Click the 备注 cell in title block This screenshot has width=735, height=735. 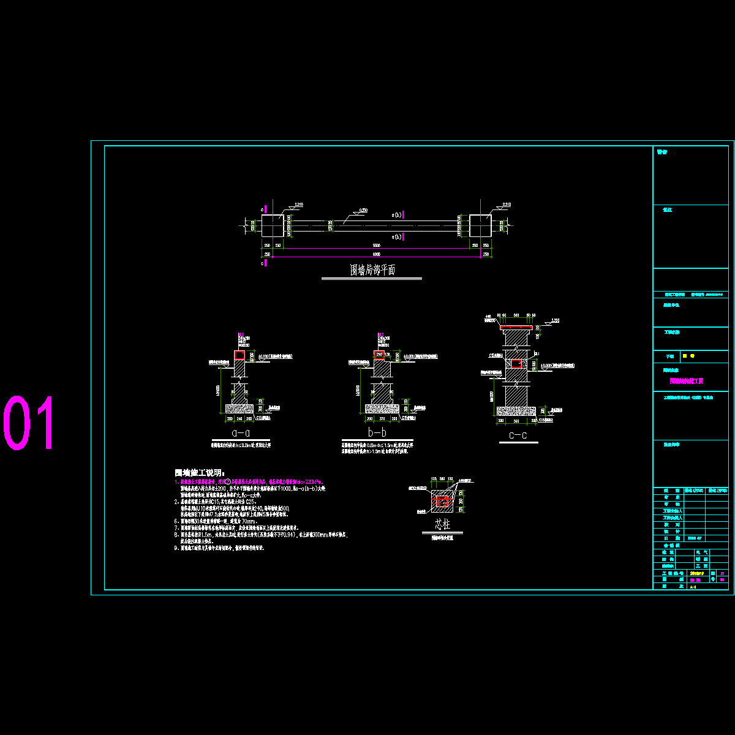[666, 209]
